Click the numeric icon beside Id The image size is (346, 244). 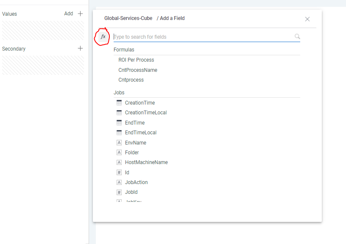pos(119,173)
